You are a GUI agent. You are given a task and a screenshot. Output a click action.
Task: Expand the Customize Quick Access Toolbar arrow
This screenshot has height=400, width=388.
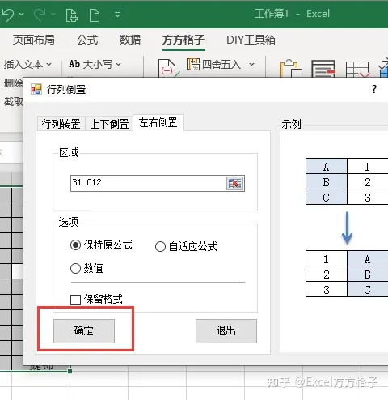click(x=117, y=14)
